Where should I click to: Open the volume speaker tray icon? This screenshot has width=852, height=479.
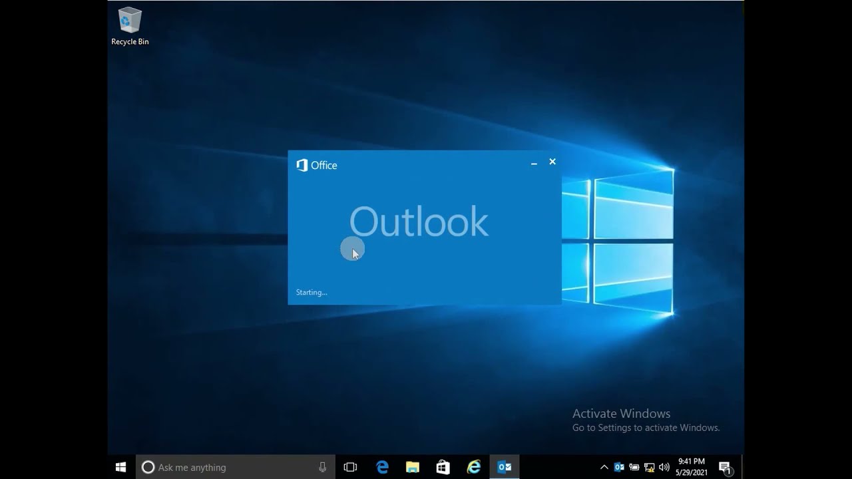click(x=664, y=467)
